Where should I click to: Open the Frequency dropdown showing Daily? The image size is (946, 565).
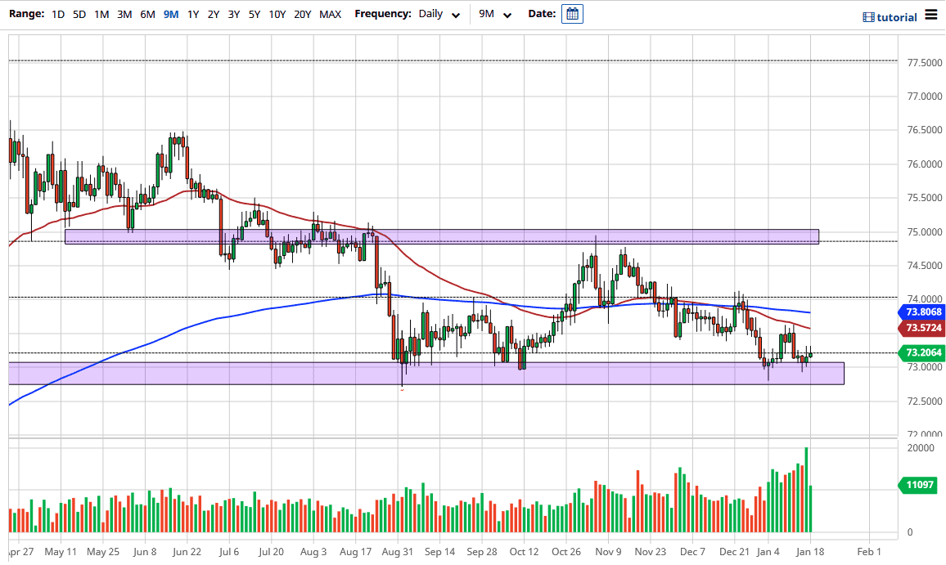point(439,14)
